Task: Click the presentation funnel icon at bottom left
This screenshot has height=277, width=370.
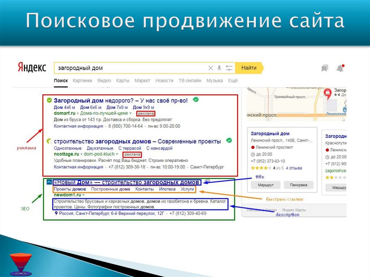Action: pyautogui.click(x=21, y=264)
